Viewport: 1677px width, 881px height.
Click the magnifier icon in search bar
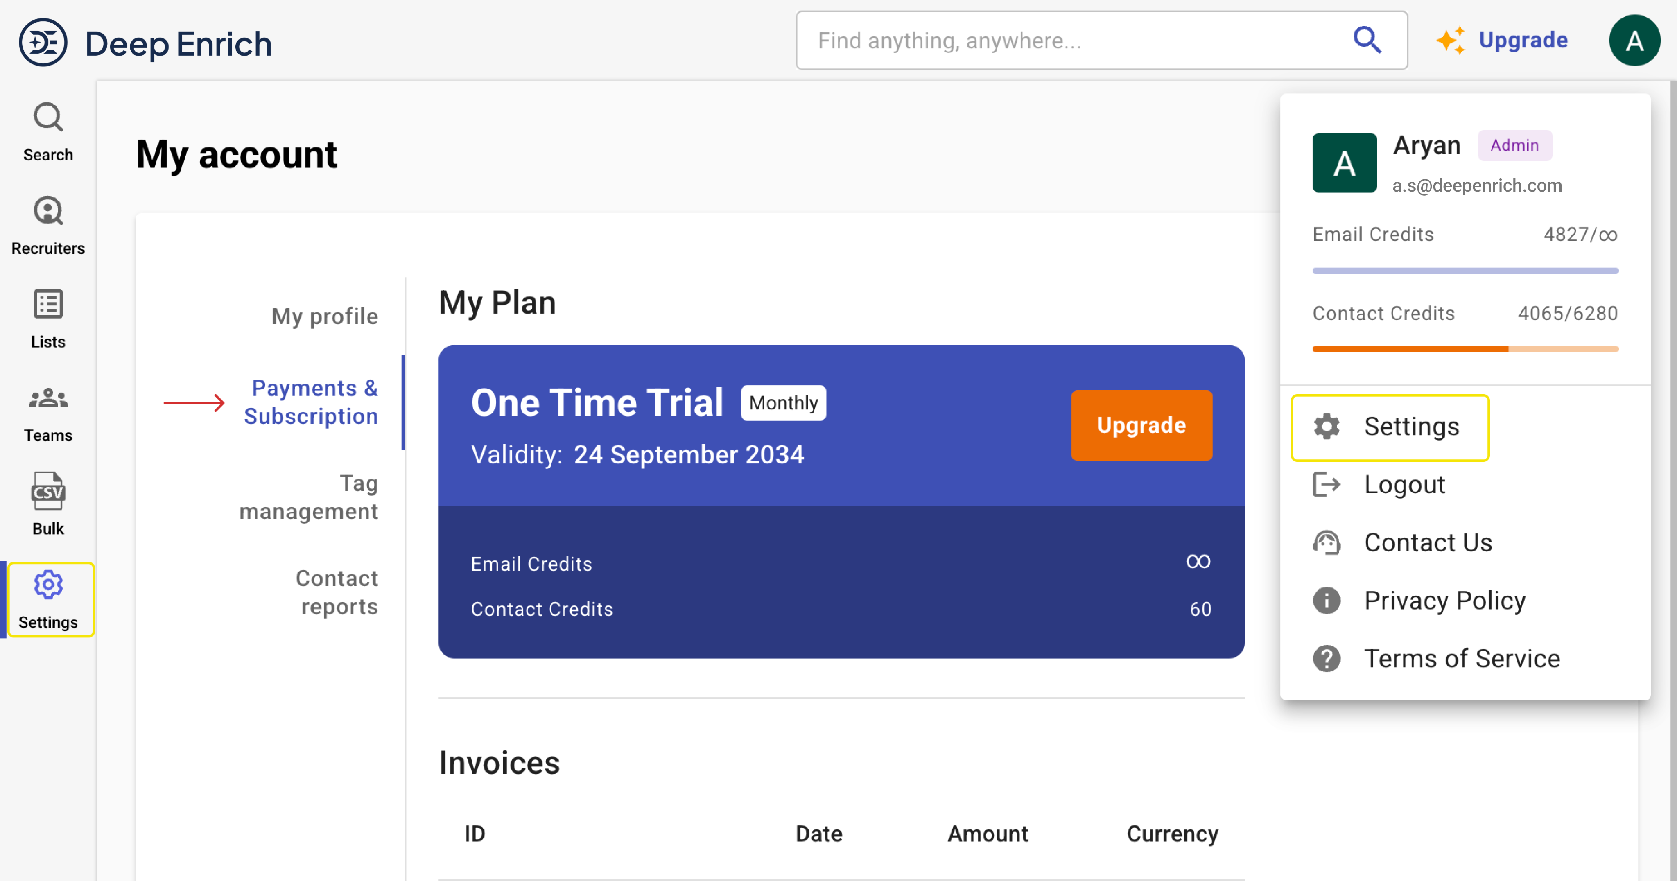(1367, 41)
